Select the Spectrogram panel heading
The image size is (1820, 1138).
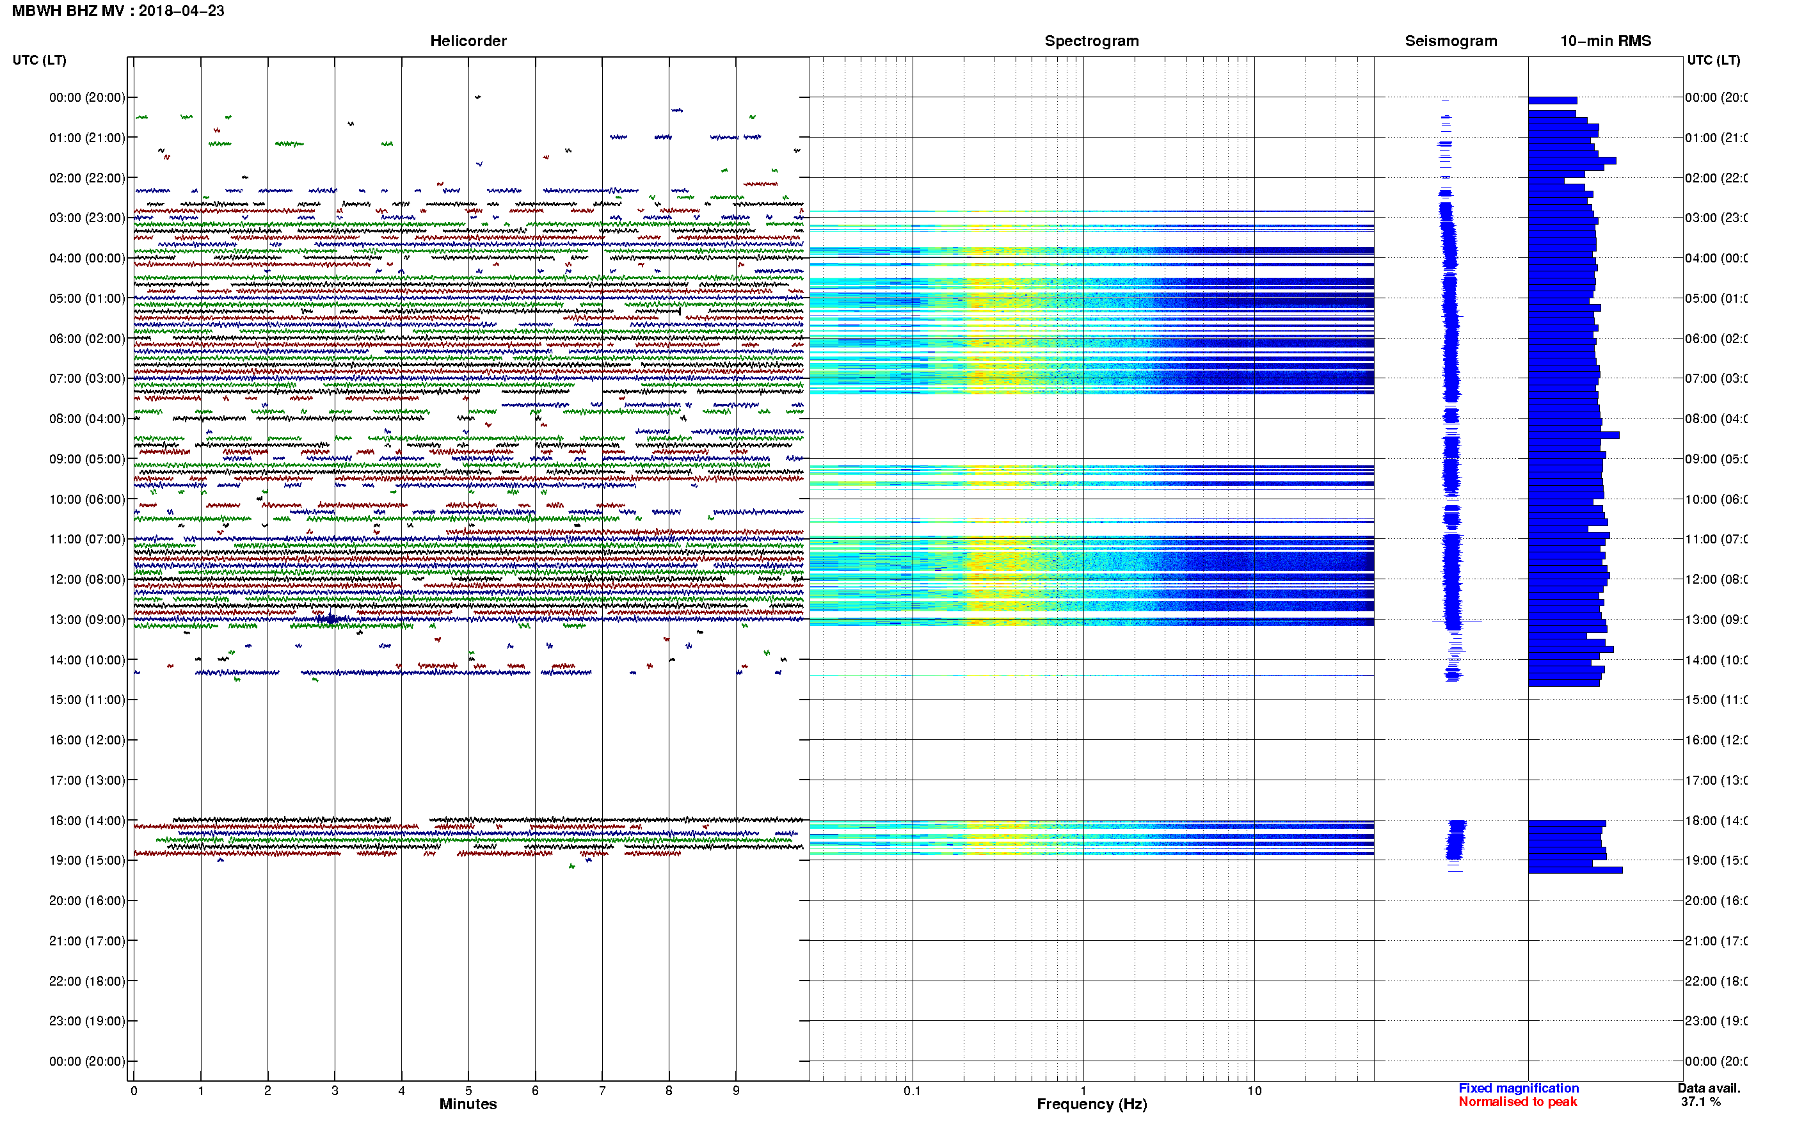point(1091,41)
